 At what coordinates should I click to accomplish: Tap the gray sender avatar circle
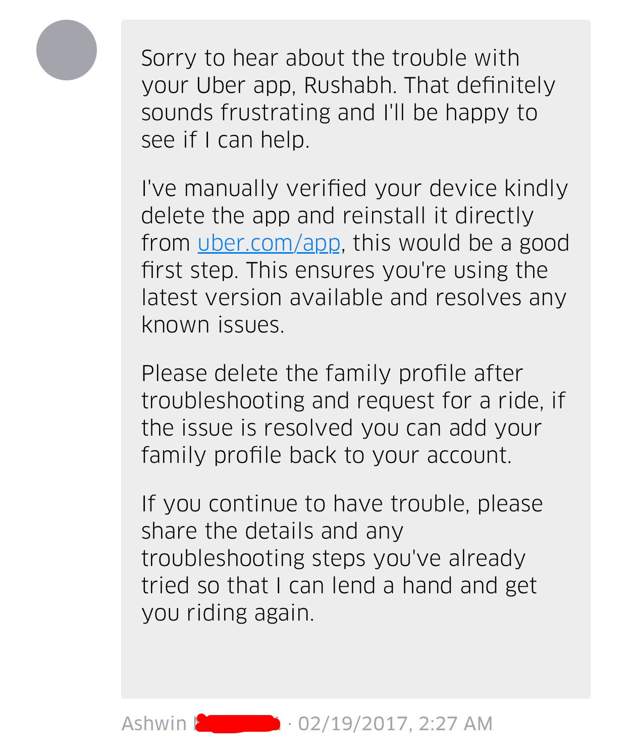[67, 50]
